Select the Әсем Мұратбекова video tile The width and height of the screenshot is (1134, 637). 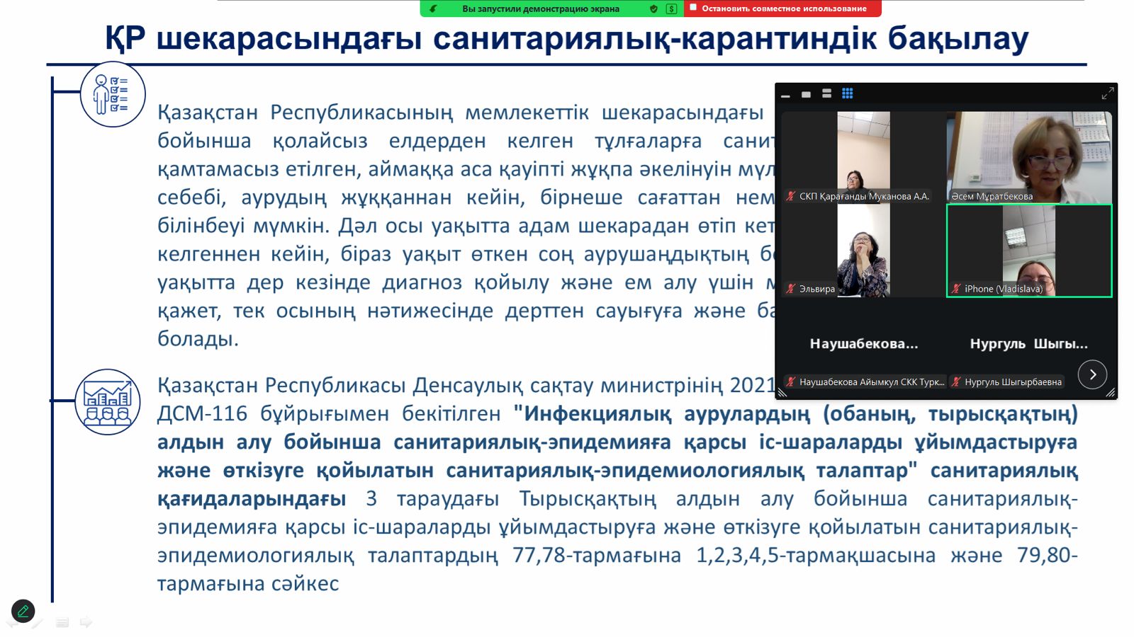(x=1029, y=157)
